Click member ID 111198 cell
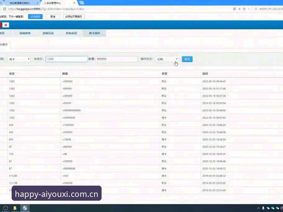 click(x=13, y=183)
